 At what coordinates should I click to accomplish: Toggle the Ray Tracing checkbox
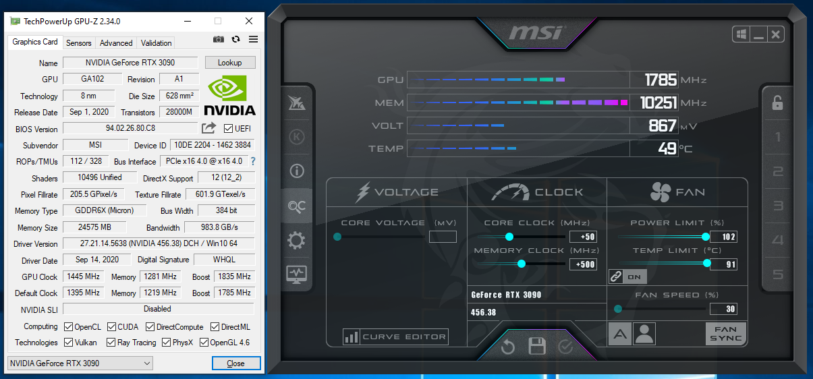[x=111, y=343]
